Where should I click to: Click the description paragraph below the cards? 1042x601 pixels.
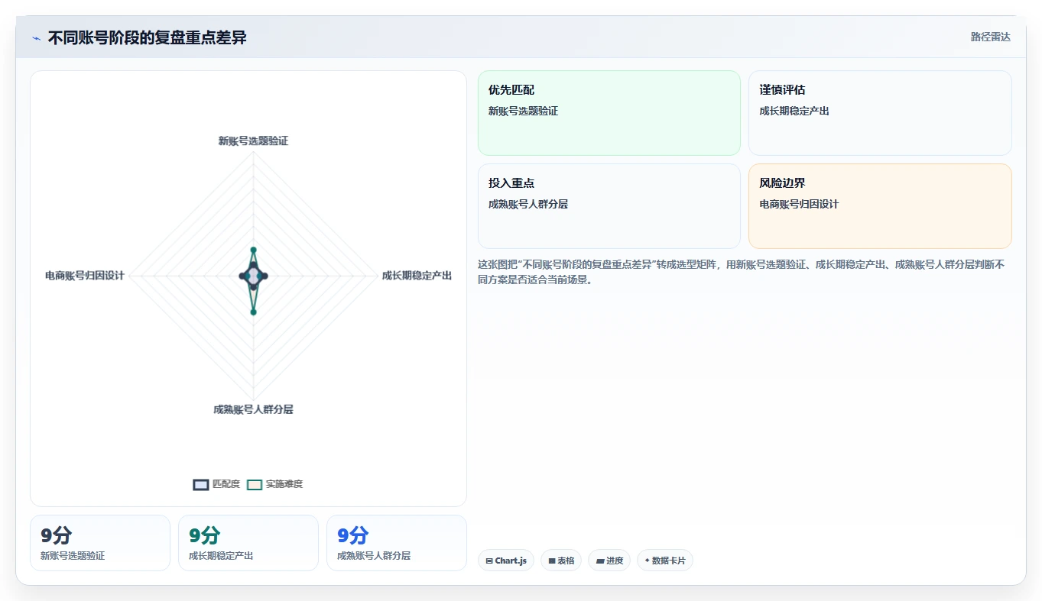745,272
